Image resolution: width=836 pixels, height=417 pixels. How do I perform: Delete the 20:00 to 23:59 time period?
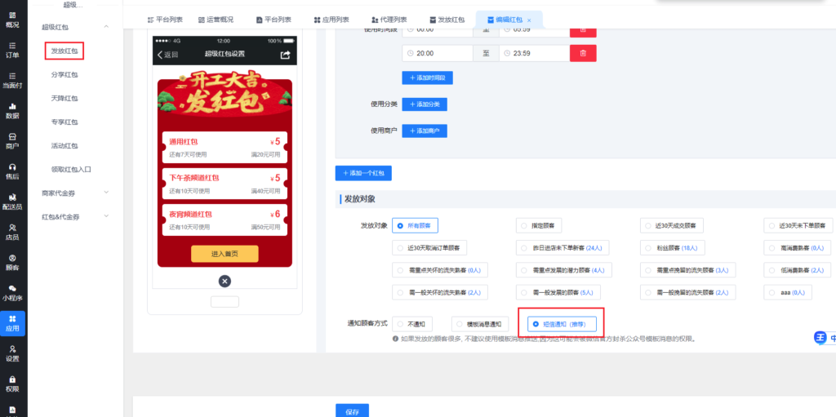(583, 53)
